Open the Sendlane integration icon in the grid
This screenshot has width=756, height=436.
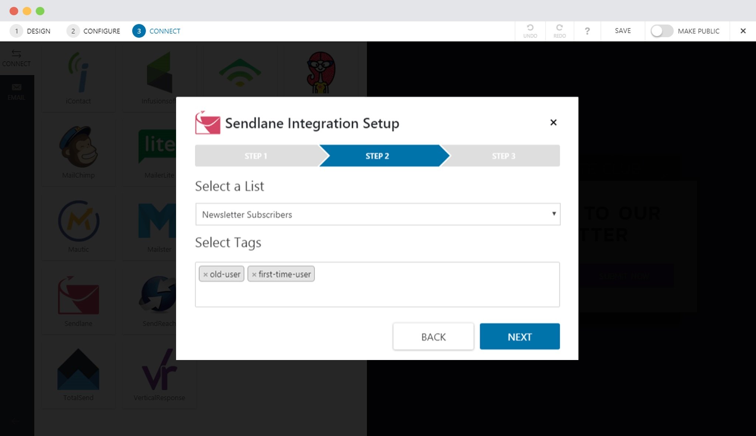78,295
